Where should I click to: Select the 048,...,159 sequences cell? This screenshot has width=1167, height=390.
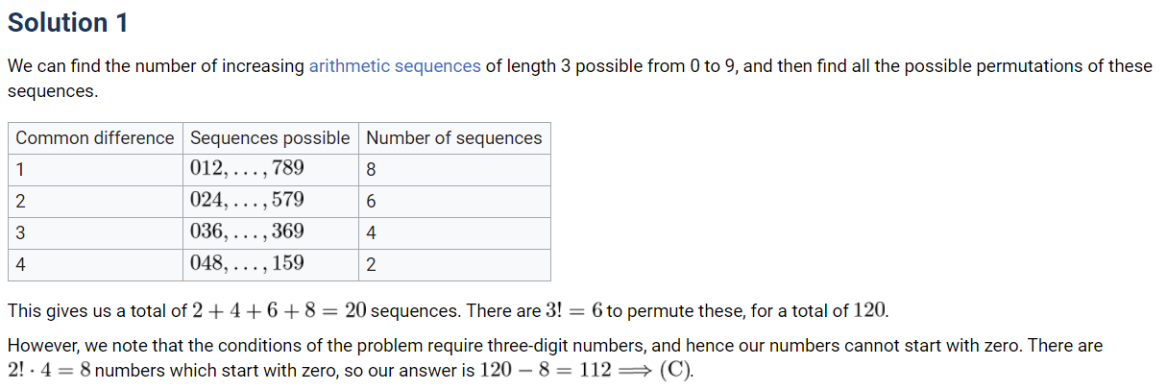point(248,264)
